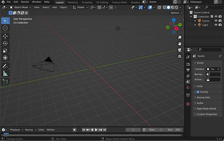Open the Edit menu

click(x=16, y=2)
